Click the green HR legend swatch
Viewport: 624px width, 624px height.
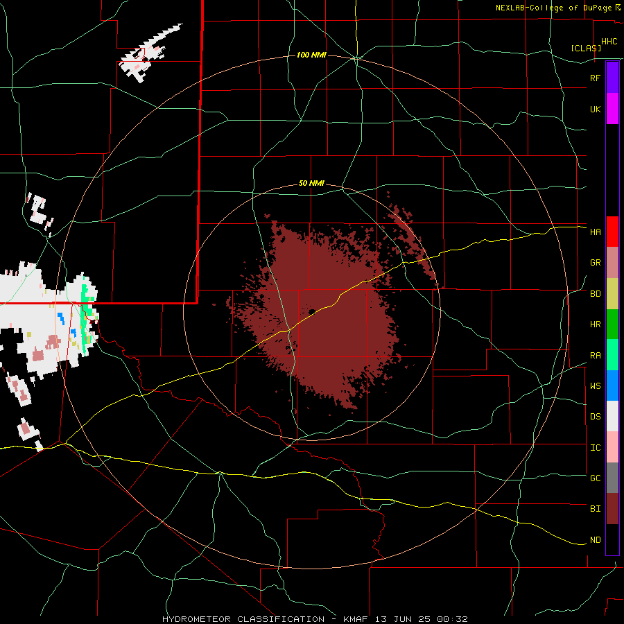click(612, 324)
